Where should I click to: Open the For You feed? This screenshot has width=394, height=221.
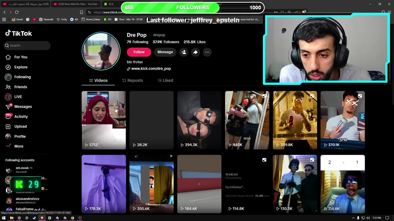[x=16, y=57]
